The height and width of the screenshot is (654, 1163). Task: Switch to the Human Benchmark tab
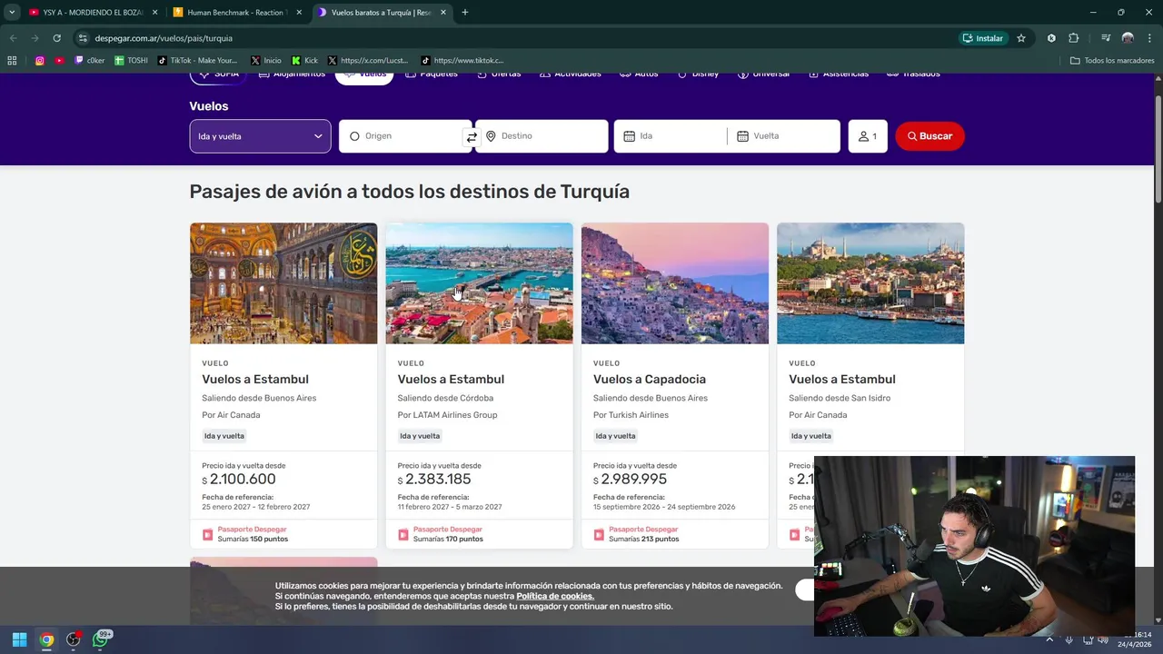[x=236, y=13]
